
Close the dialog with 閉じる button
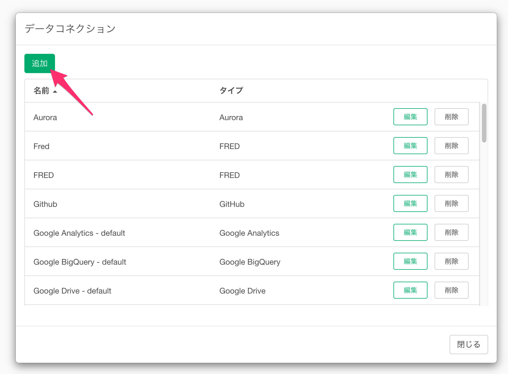coord(469,345)
